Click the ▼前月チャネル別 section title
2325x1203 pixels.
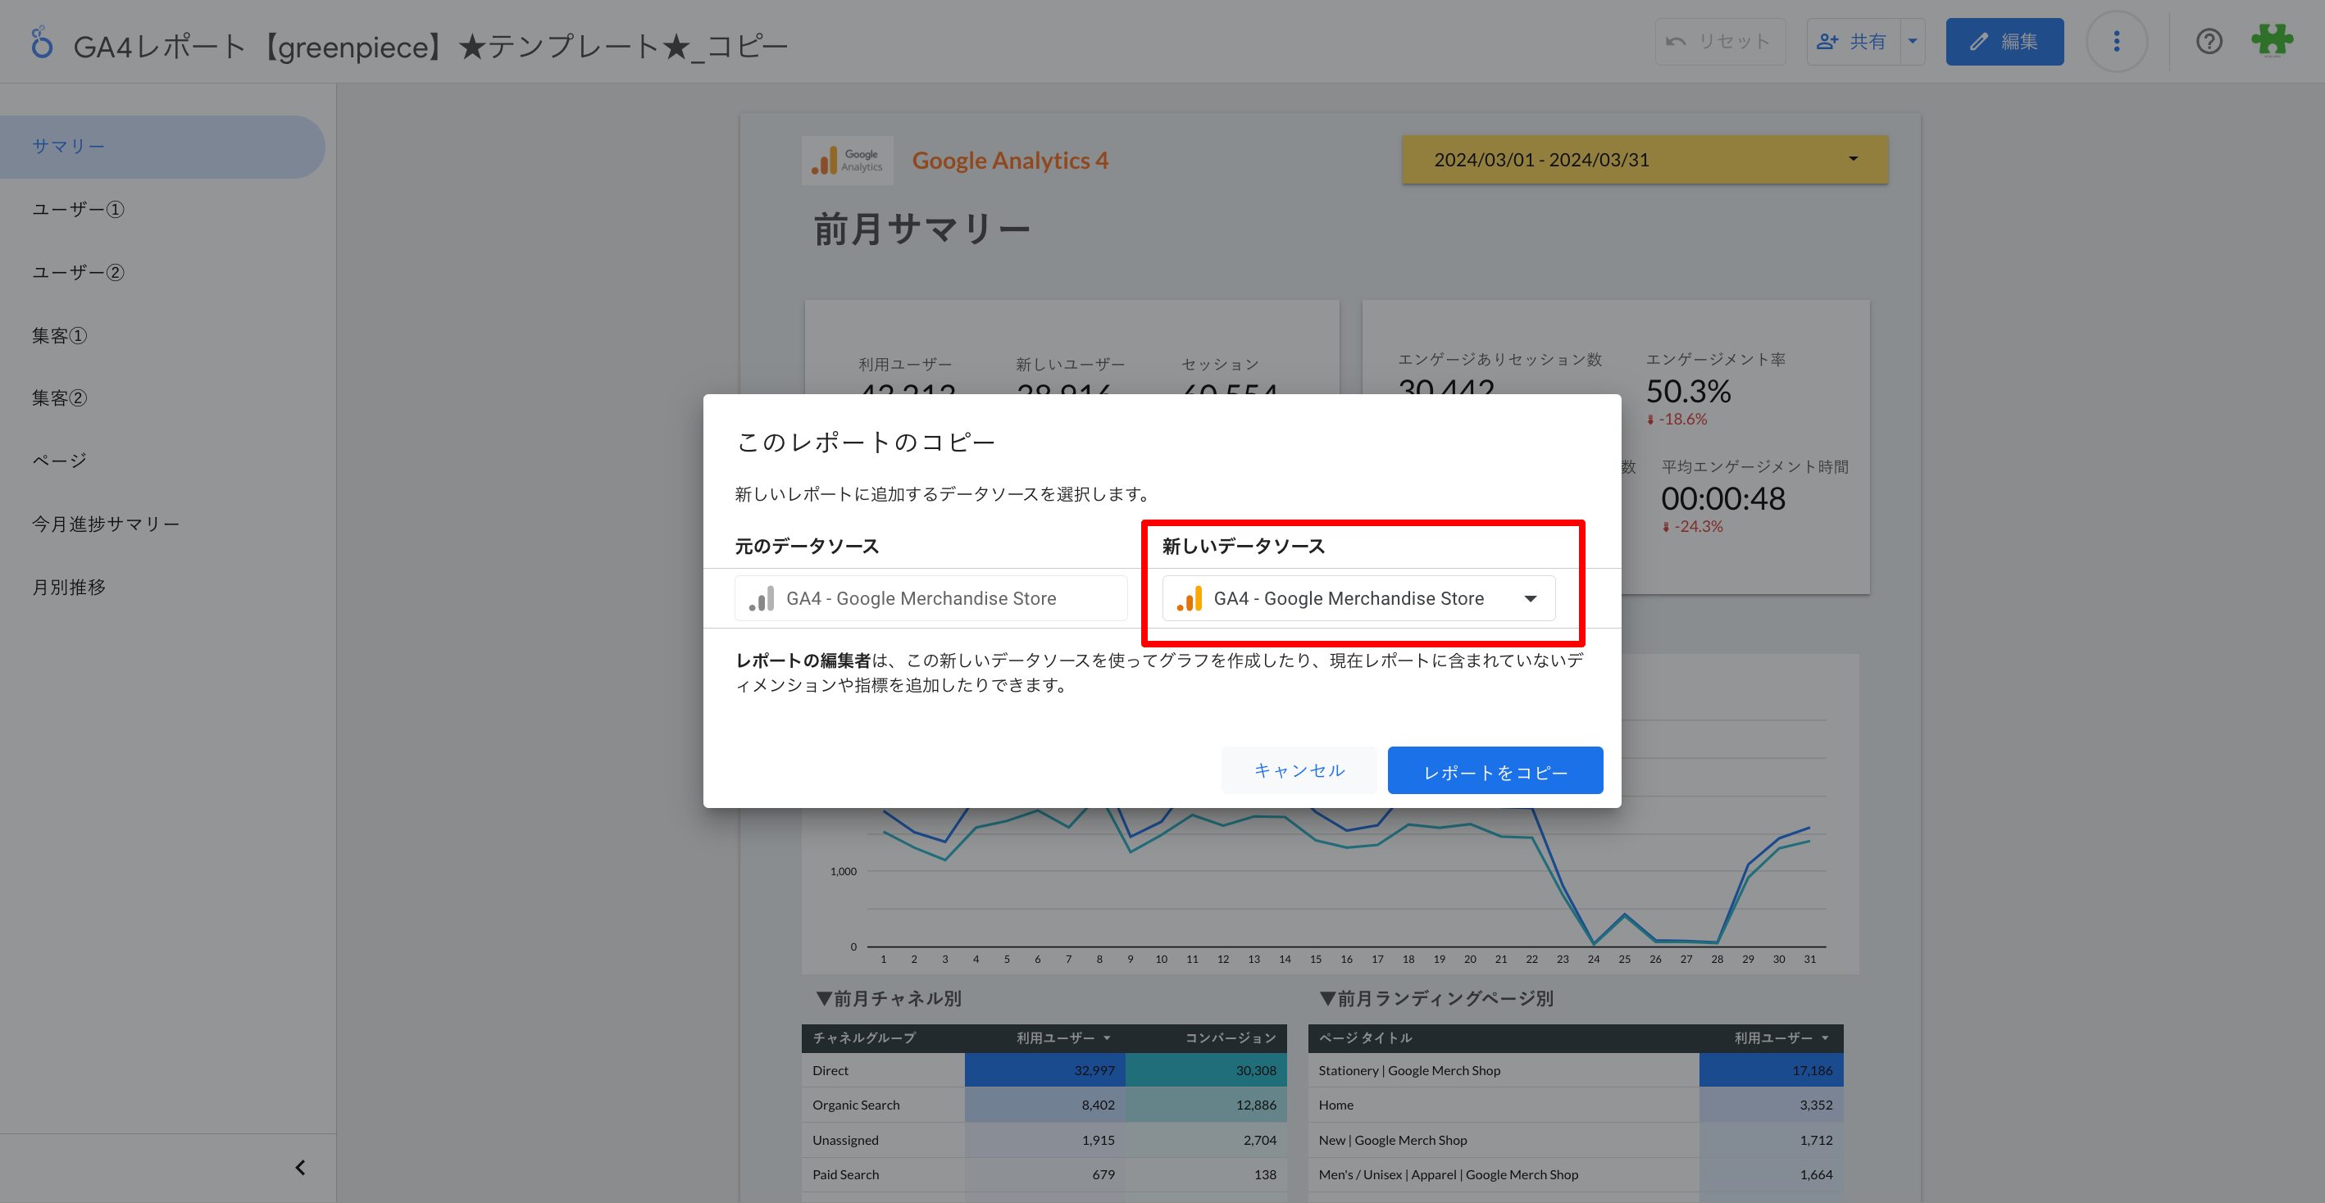coord(888,999)
